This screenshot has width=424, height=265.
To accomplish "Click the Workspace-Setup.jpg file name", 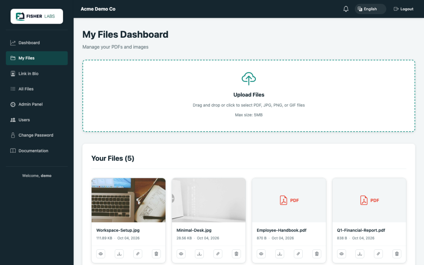I will [x=118, y=230].
